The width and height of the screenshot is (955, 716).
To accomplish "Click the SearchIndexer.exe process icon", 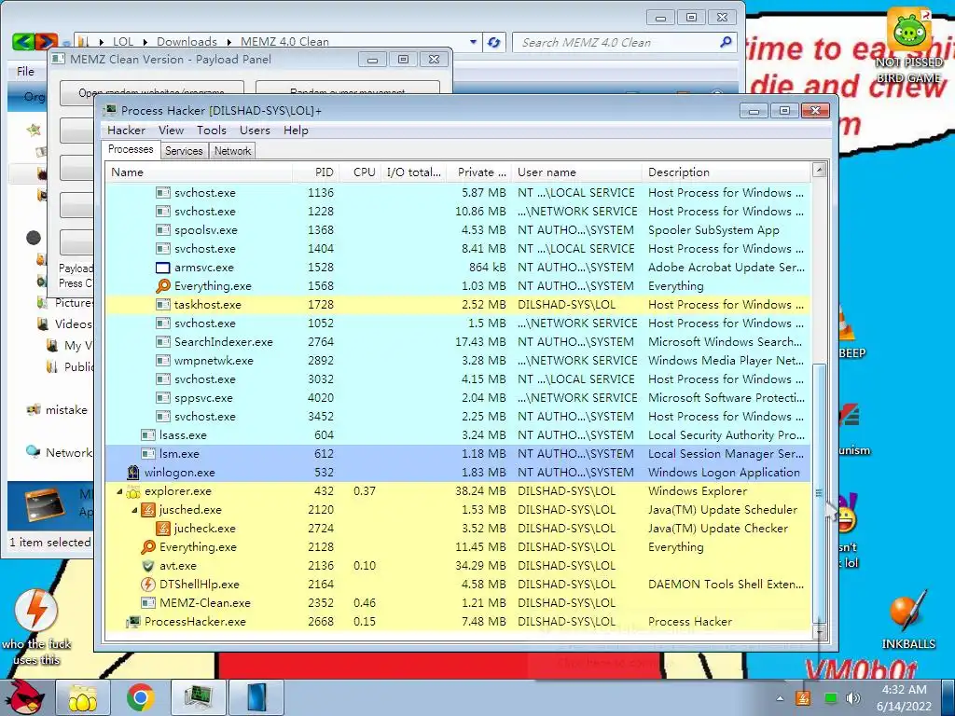I will click(x=162, y=342).
